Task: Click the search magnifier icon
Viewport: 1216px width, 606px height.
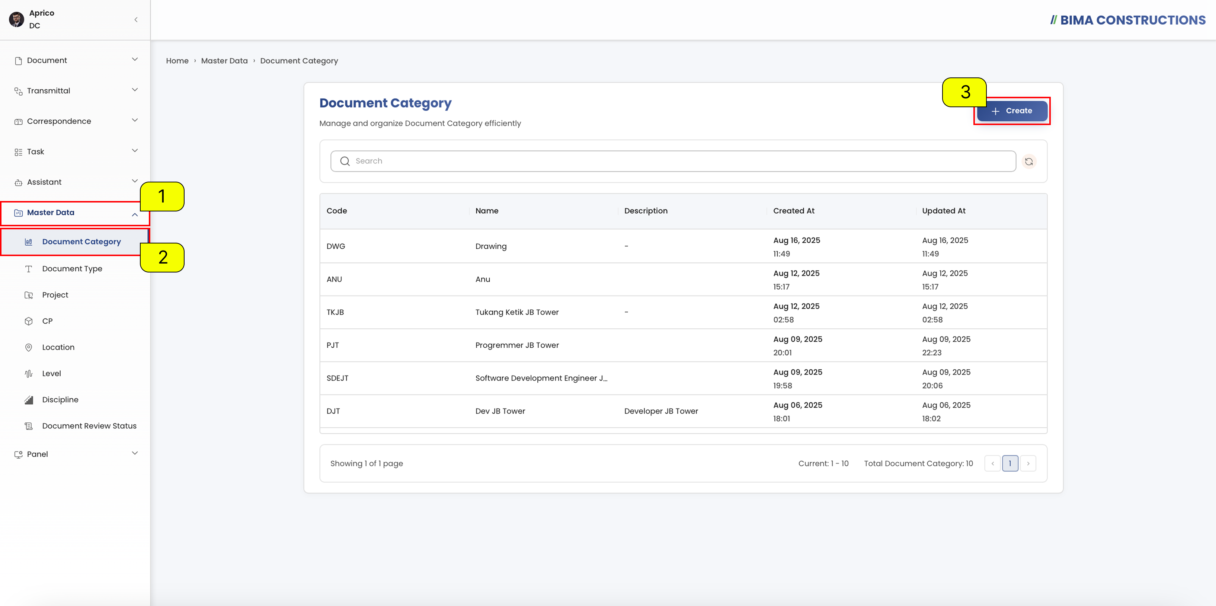Action: tap(345, 162)
